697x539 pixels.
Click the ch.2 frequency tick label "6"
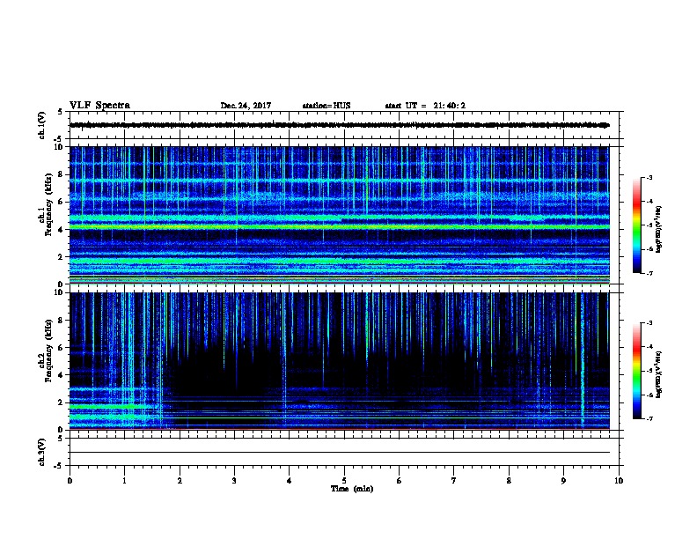pyautogui.click(x=62, y=348)
